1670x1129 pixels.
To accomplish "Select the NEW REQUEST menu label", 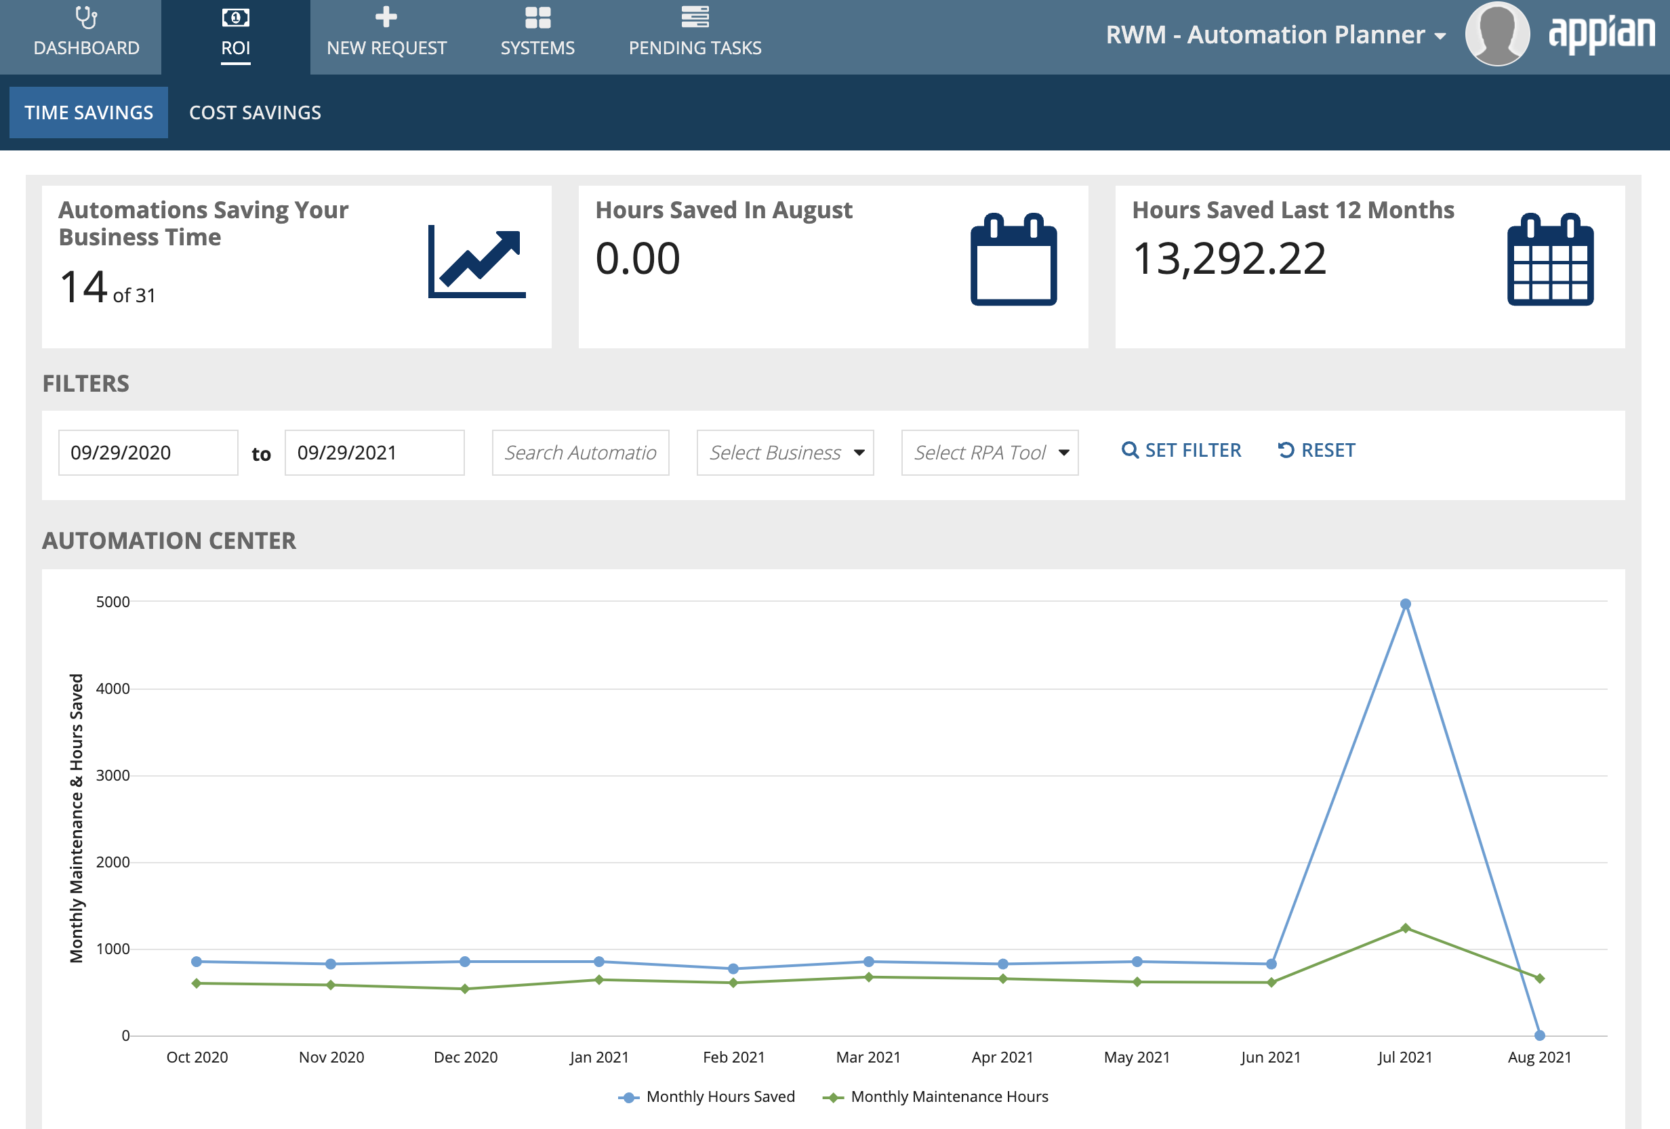I will [x=386, y=47].
